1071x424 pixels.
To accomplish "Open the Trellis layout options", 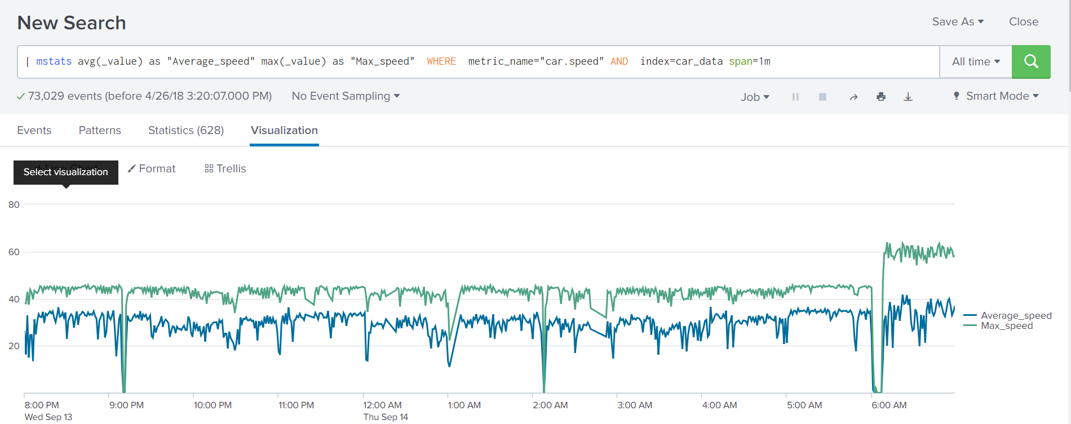I will [x=225, y=168].
